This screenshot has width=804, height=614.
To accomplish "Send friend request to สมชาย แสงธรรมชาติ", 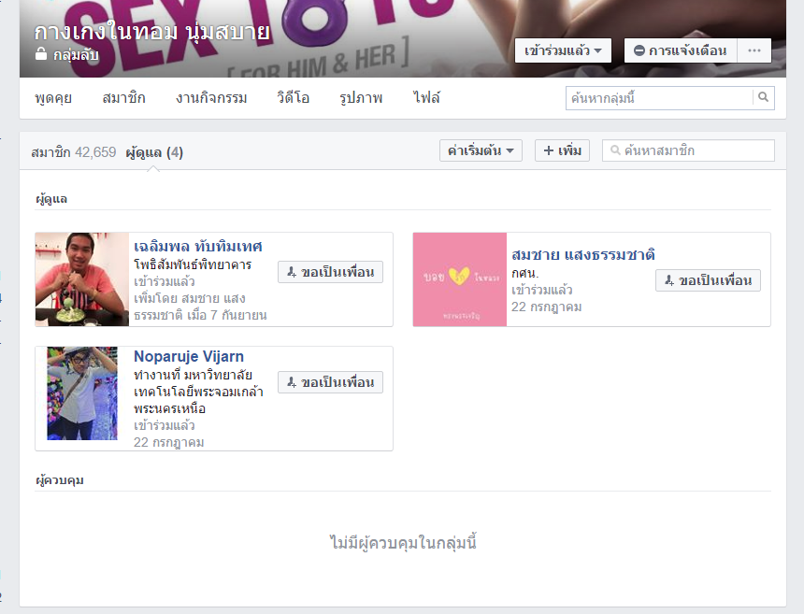I will coord(708,280).
